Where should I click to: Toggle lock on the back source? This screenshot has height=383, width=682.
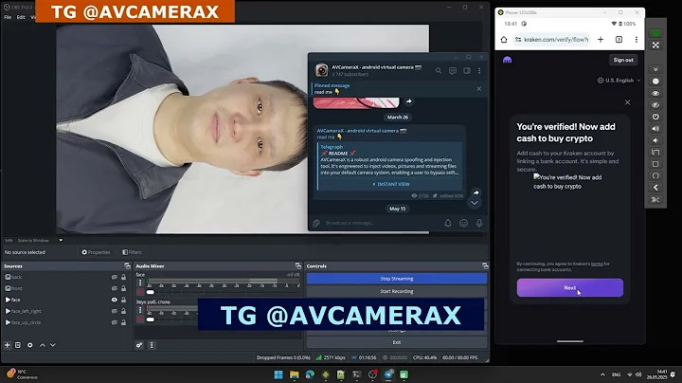[123, 277]
